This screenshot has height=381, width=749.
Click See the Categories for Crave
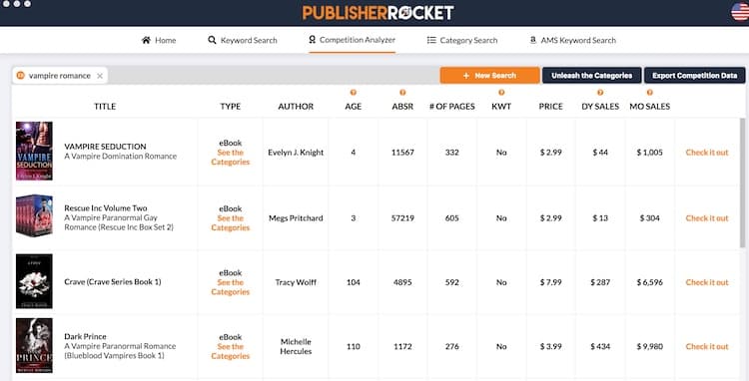(x=231, y=287)
